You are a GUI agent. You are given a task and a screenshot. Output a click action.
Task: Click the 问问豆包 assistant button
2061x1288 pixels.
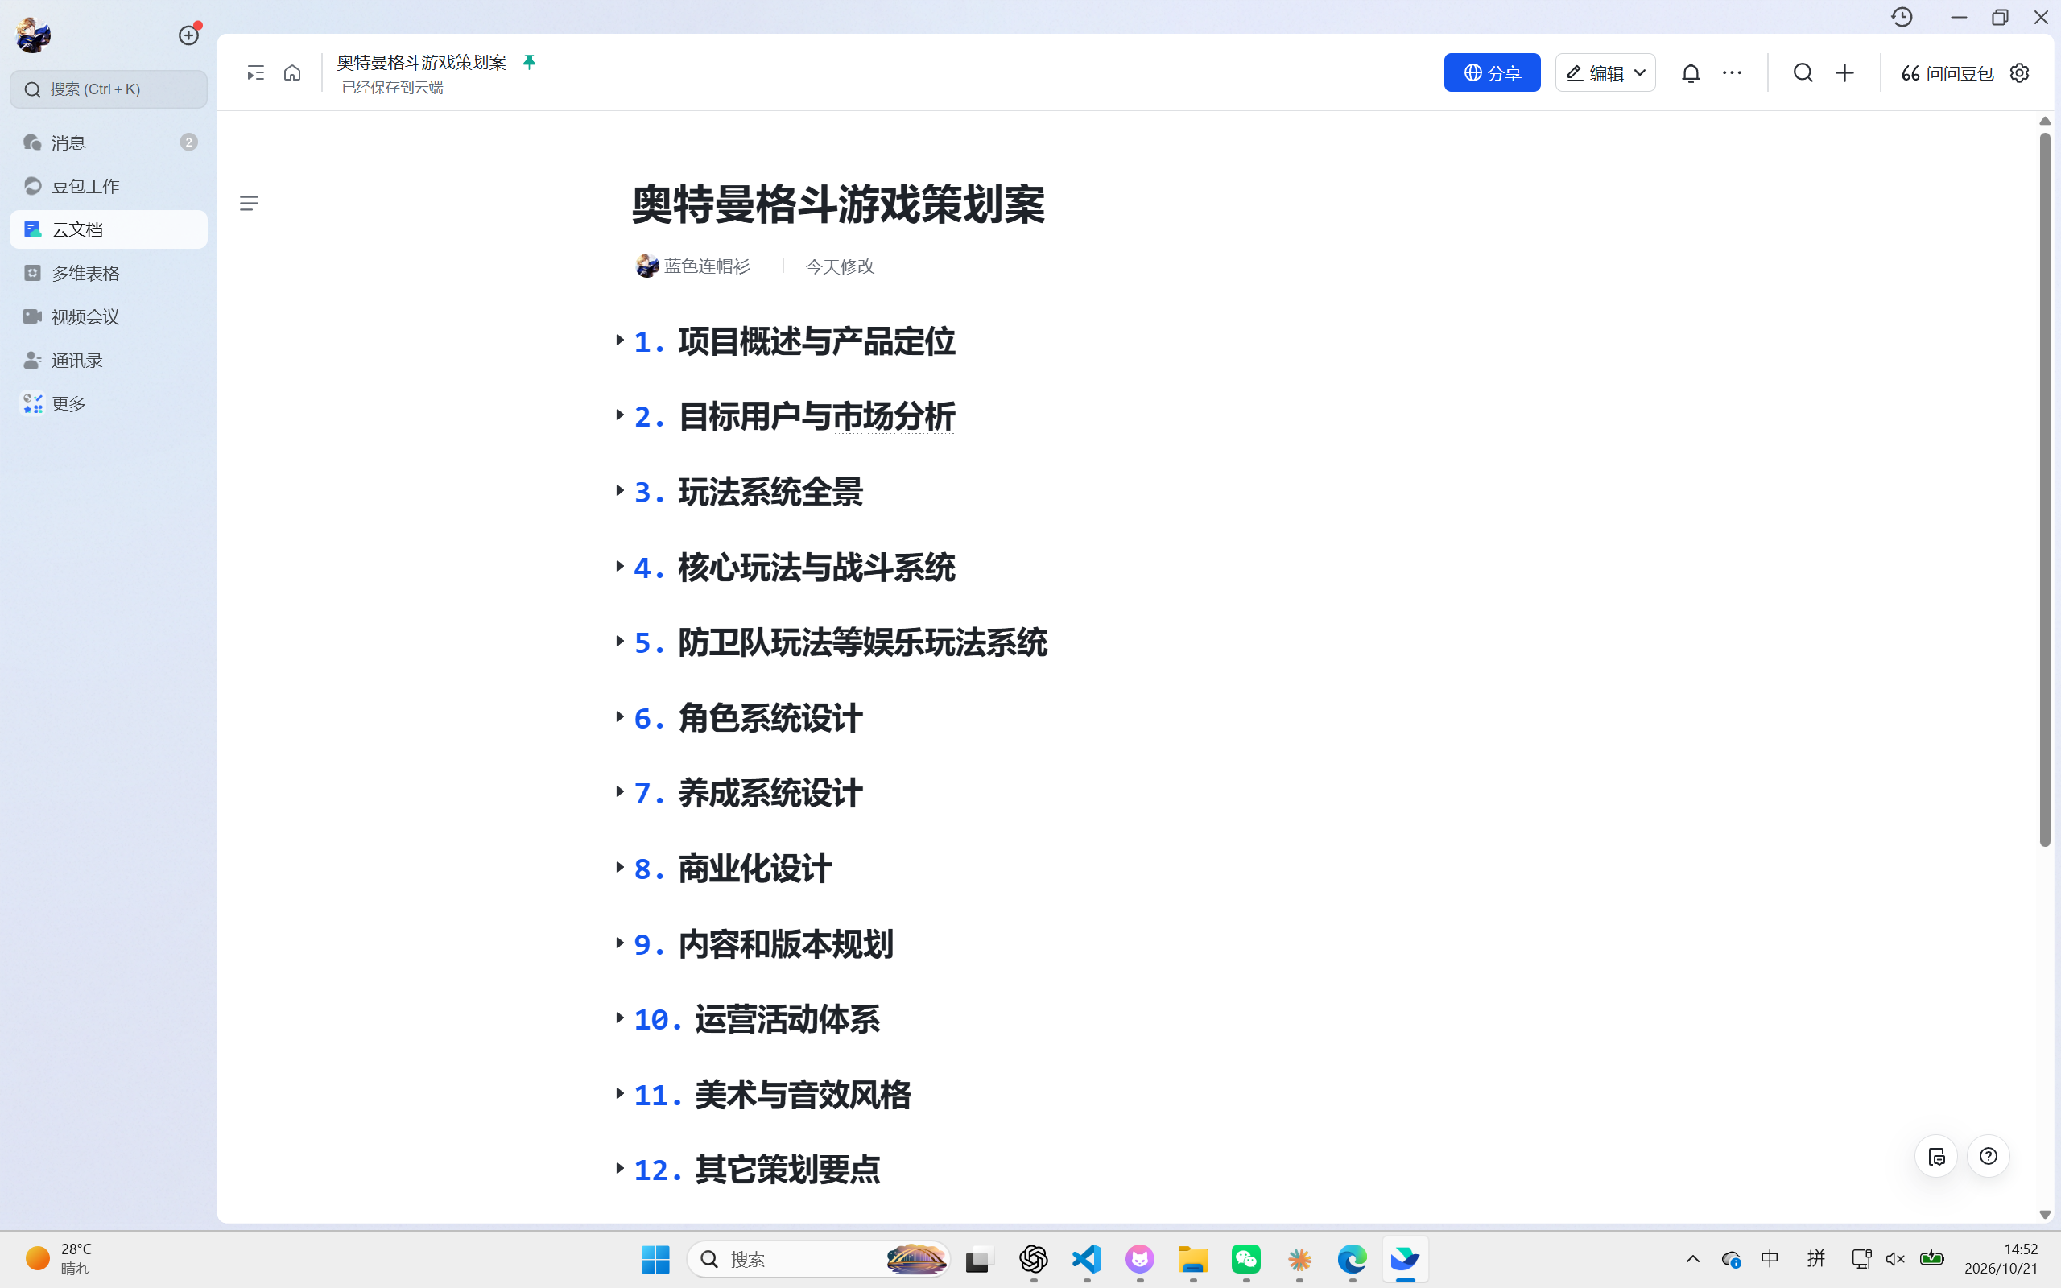pyautogui.click(x=1946, y=73)
